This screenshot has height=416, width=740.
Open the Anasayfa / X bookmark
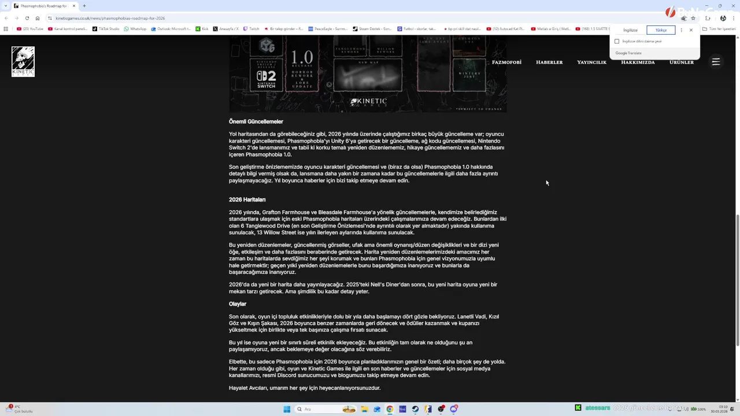pyautogui.click(x=226, y=29)
